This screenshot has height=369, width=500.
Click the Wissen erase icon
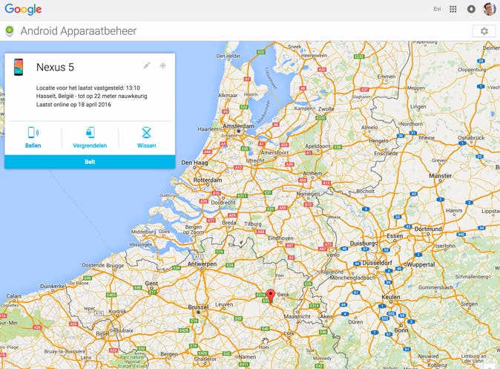[x=146, y=132]
